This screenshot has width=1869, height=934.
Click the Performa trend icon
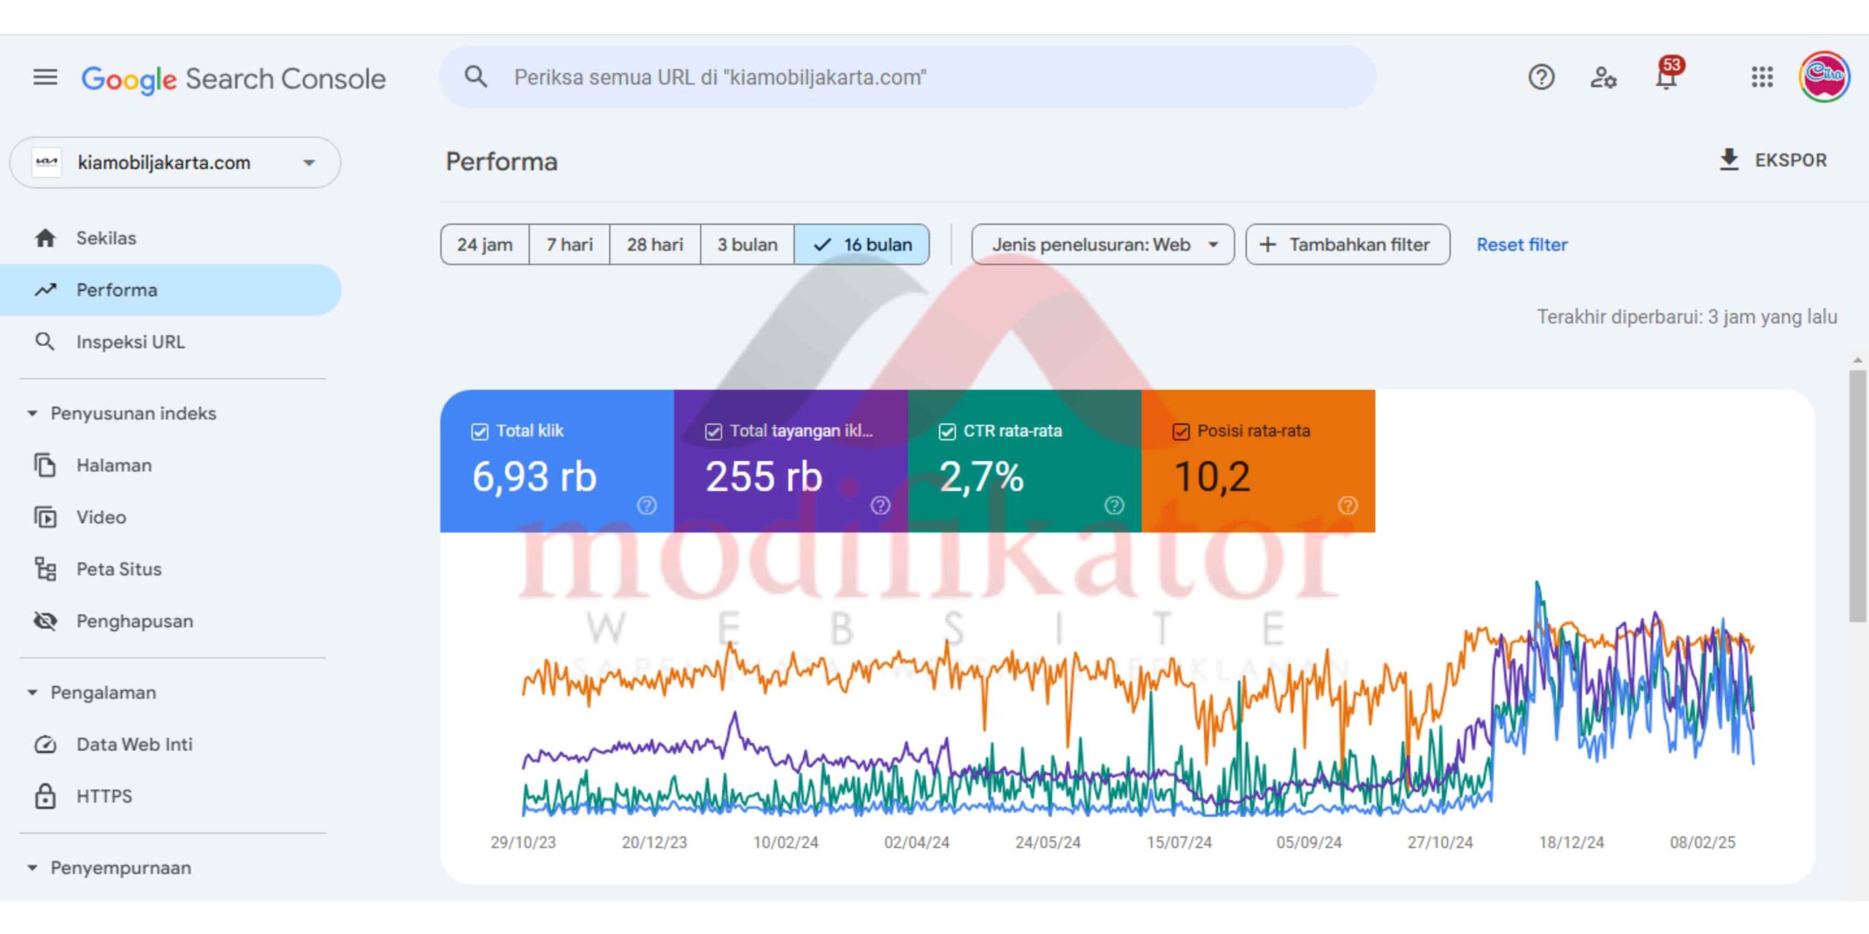tap(45, 290)
